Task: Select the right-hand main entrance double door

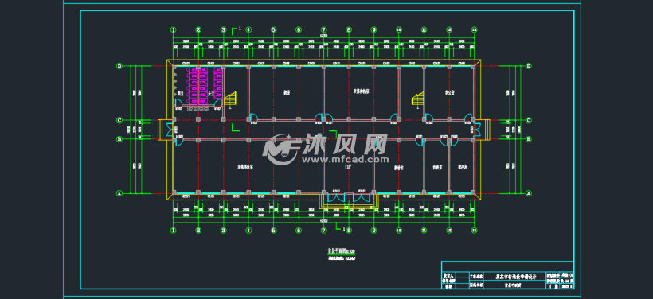Action: point(362,197)
